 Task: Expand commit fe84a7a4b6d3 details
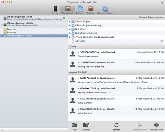click(x=78, y=78)
